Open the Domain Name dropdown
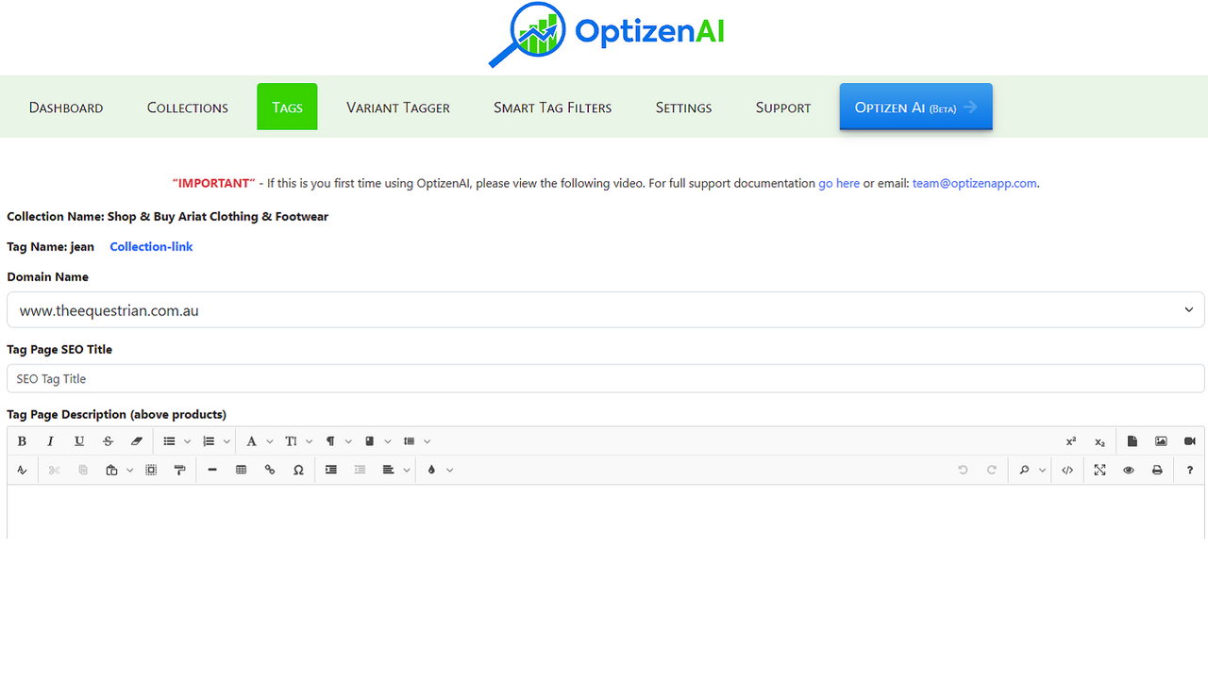The height and width of the screenshot is (679, 1208). click(x=605, y=310)
